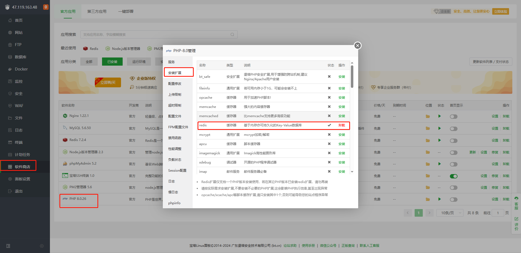The width and height of the screenshot is (521, 253).
Task: Click the extension list scrollbar thumb
Action: coord(352,76)
